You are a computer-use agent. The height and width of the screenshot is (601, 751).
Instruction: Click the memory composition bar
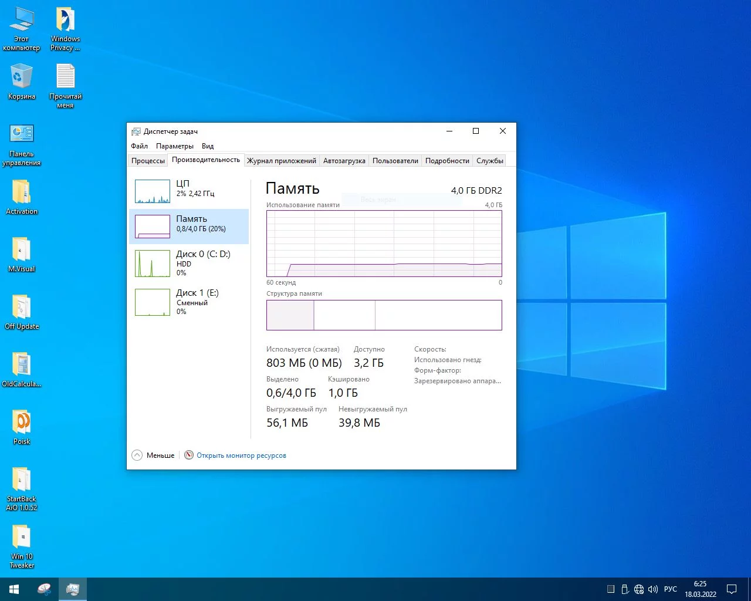(384, 315)
